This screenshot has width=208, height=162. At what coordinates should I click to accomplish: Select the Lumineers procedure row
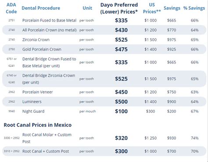coord(104,101)
